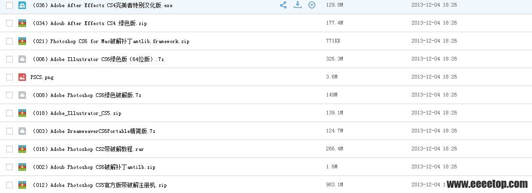Click the 149M size value
The width and height of the screenshot is (532, 193).
332,95
